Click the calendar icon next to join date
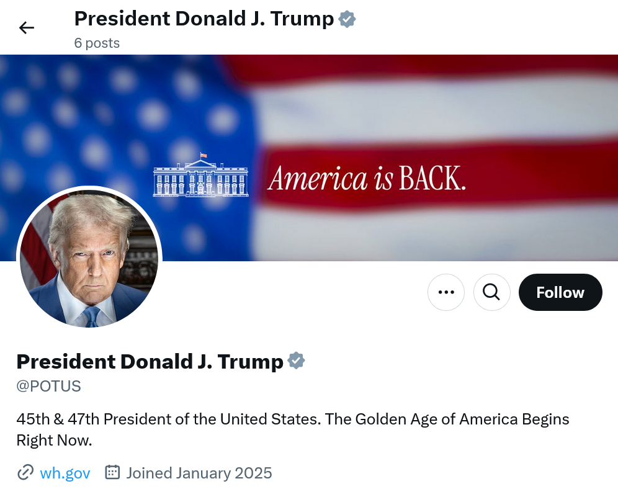This screenshot has height=489, width=618. click(x=112, y=473)
